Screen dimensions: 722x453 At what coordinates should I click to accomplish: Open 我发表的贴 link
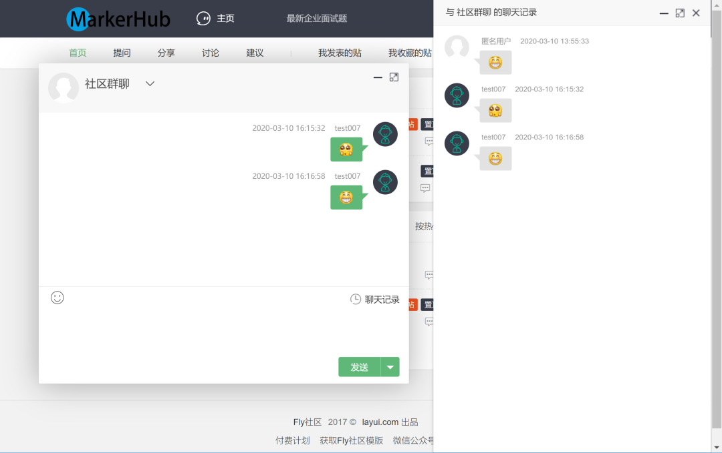click(x=340, y=53)
